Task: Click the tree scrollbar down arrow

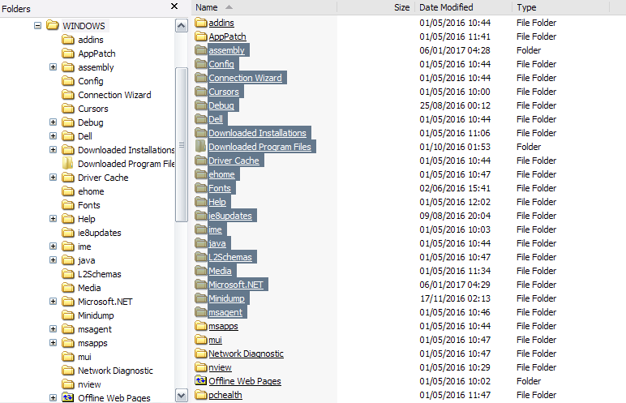Action: coord(182,396)
